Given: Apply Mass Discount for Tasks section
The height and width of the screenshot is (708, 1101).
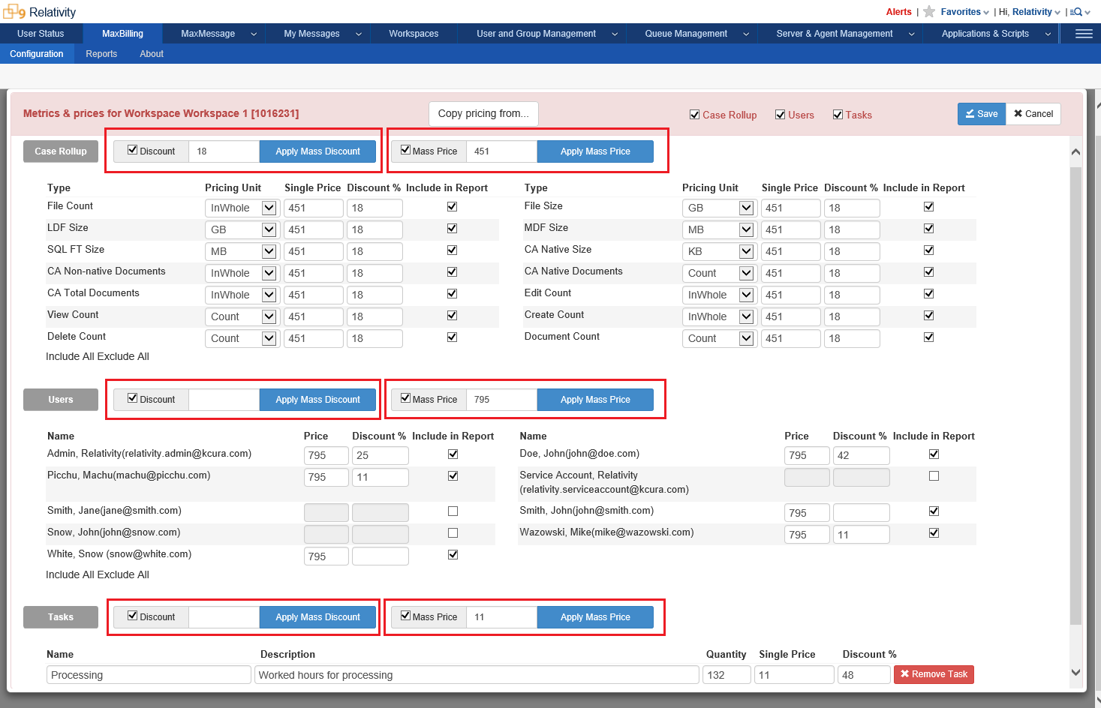Looking at the screenshot, I should 317,617.
